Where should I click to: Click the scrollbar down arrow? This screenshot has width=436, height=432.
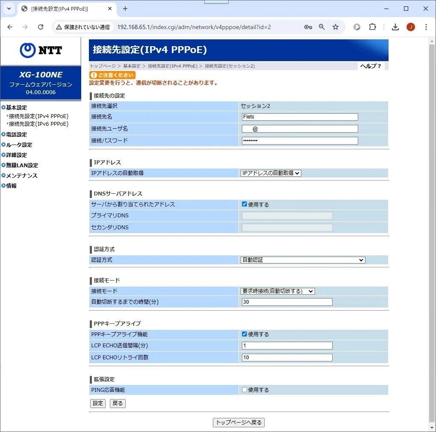click(x=432, y=428)
